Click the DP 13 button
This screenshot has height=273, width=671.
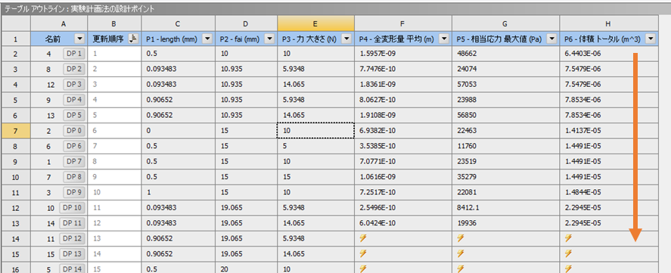[73, 254]
